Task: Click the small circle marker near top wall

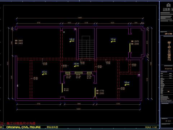Action: pyautogui.click(x=64, y=32)
